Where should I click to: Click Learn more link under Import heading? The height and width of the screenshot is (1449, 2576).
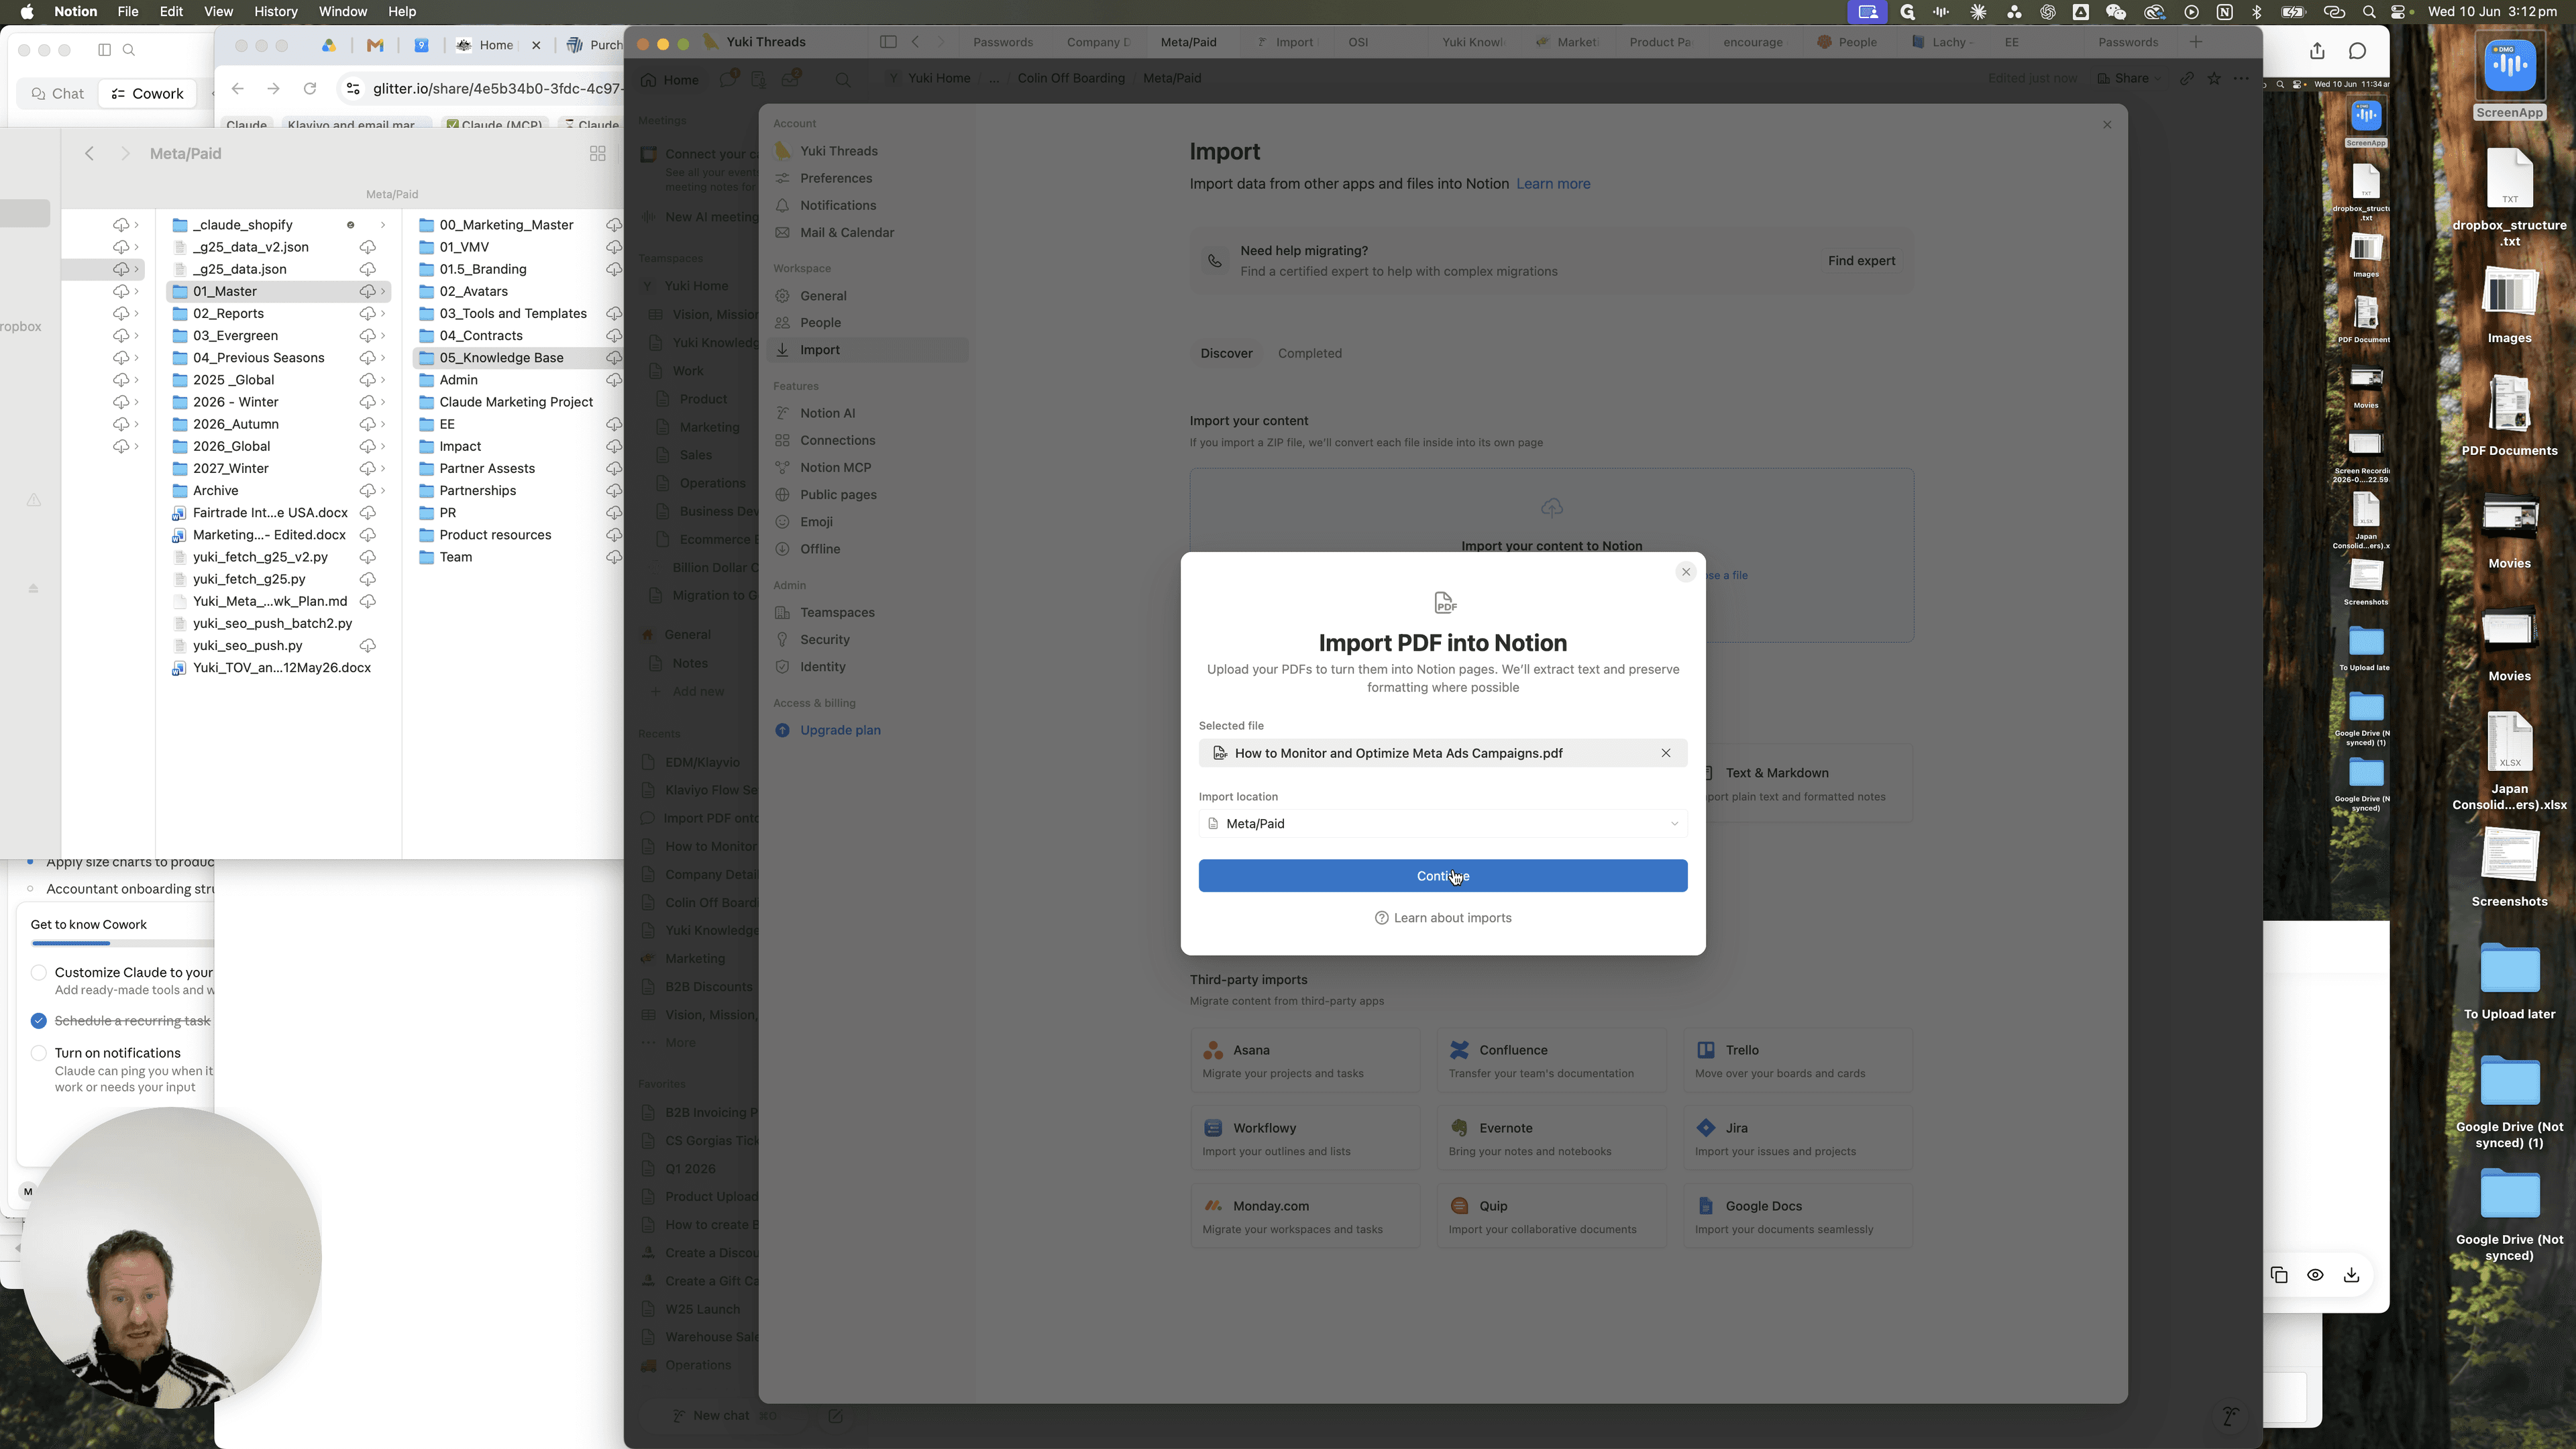coord(1553,184)
